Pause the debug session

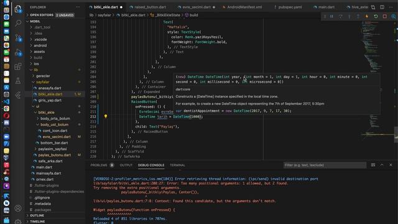(x=331, y=16)
